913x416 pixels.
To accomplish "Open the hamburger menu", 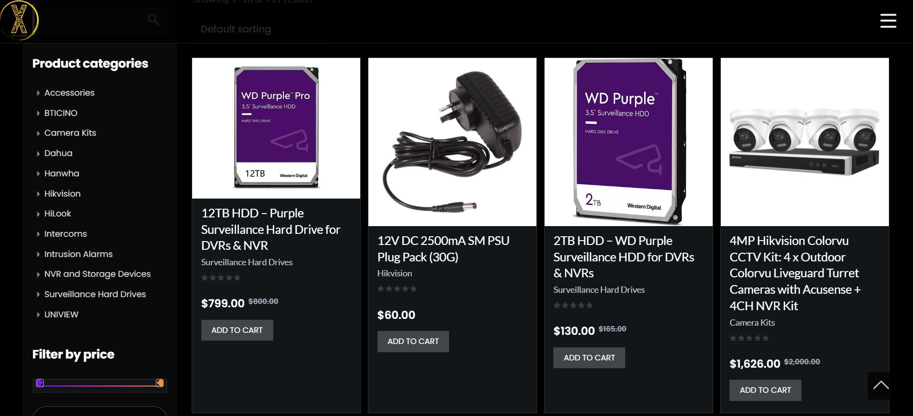I will (887, 21).
